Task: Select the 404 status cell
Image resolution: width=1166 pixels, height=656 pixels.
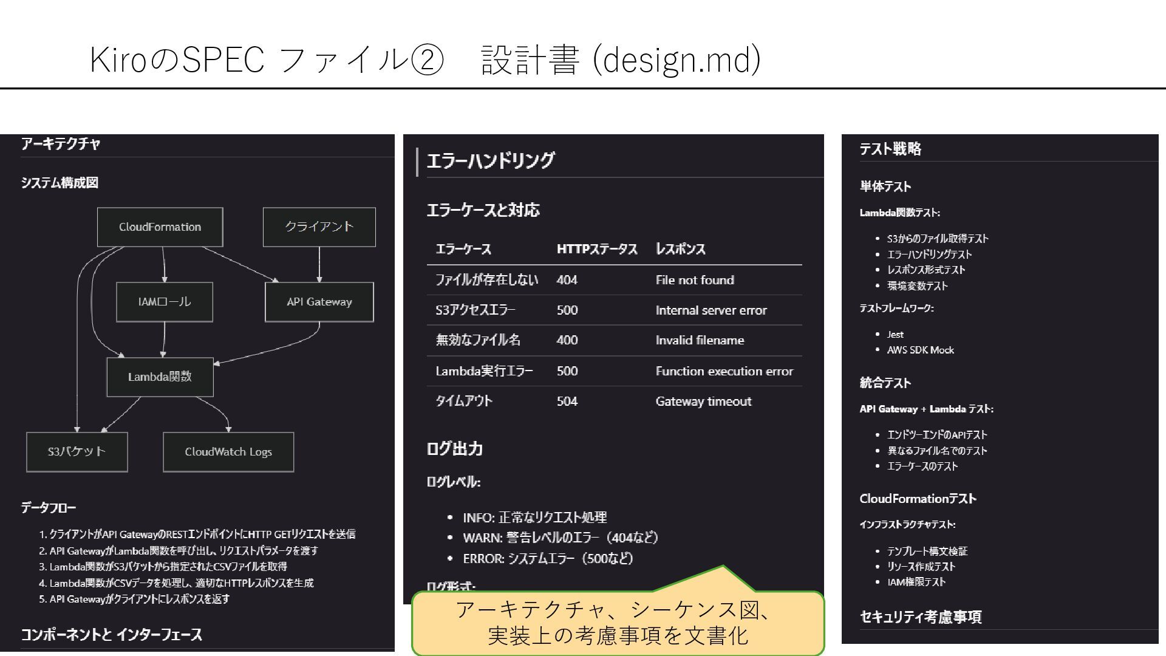Action: [x=567, y=280]
